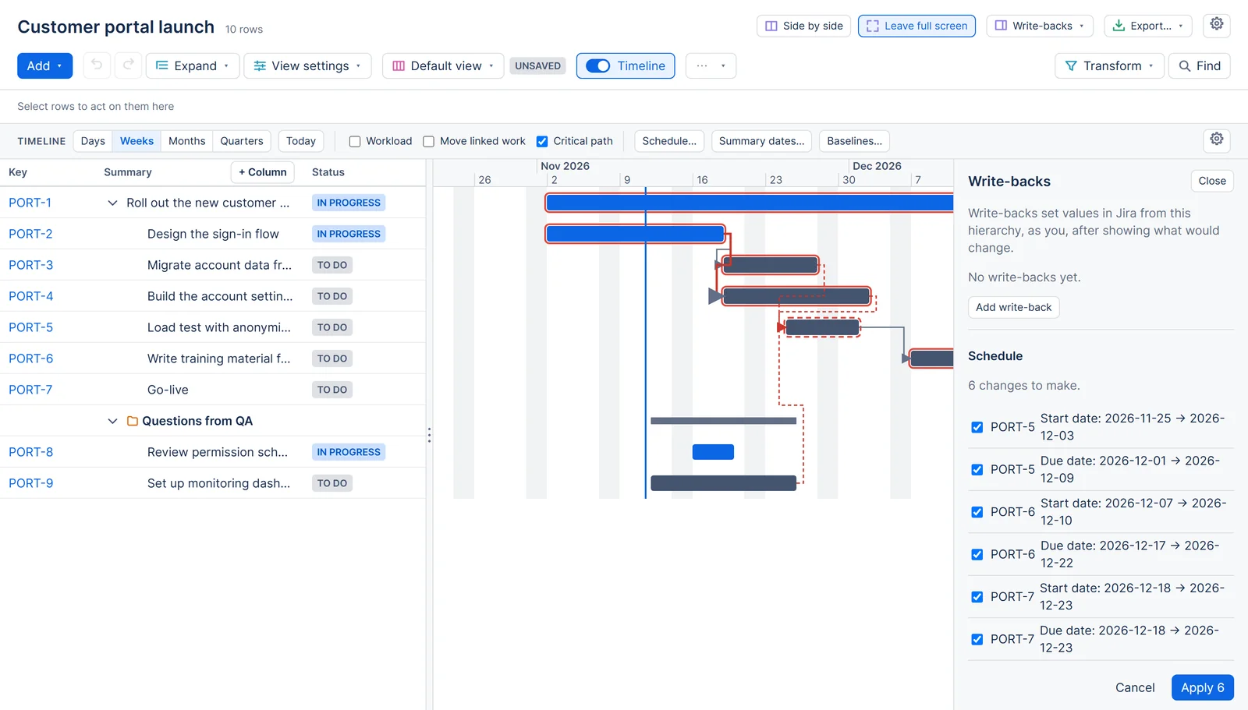Open the Baselines... dialog
Image resolution: width=1248 pixels, height=710 pixels.
tap(854, 141)
